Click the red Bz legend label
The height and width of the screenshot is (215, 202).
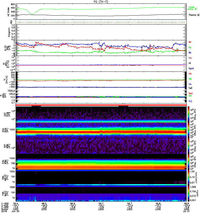point(190,42)
